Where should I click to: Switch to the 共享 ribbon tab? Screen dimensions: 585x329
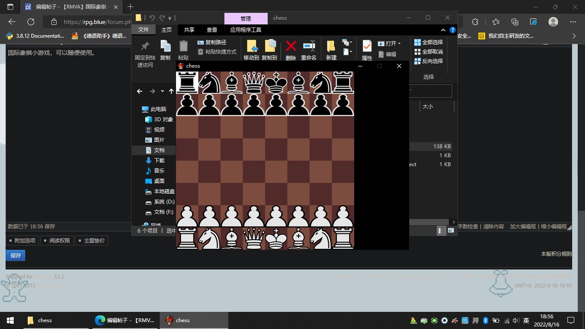tap(189, 30)
